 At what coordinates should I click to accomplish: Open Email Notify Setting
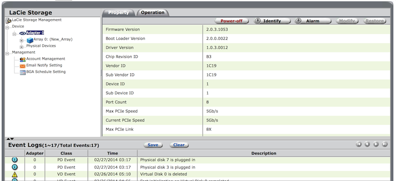(x=44, y=65)
